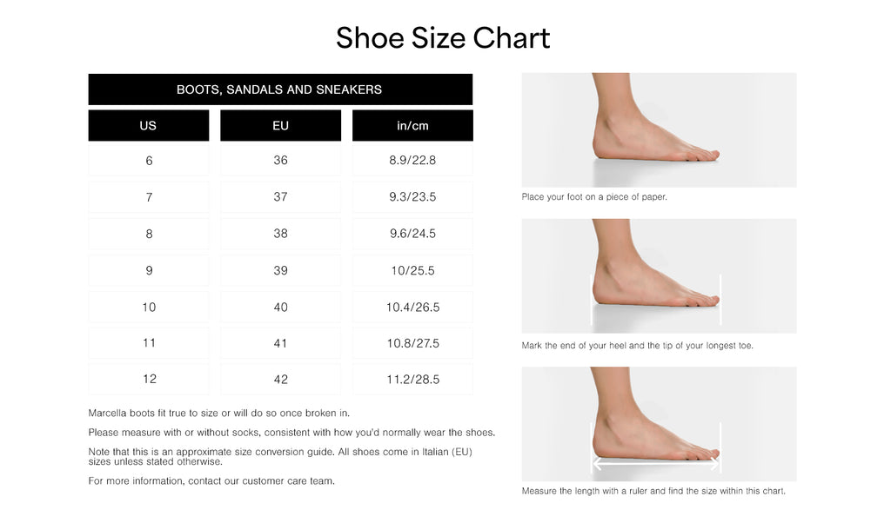Select EU size 42 cell
This screenshot has height=523, width=891.
pyautogui.click(x=280, y=379)
